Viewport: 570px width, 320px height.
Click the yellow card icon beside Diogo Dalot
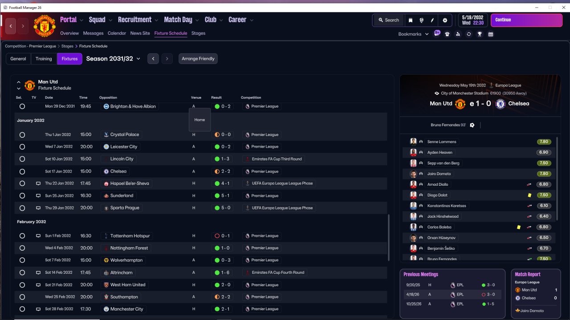(x=529, y=195)
